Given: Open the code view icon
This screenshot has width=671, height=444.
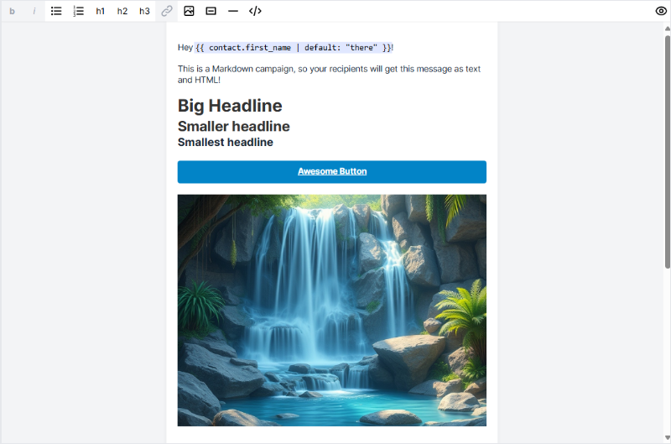Looking at the screenshot, I should [x=255, y=11].
